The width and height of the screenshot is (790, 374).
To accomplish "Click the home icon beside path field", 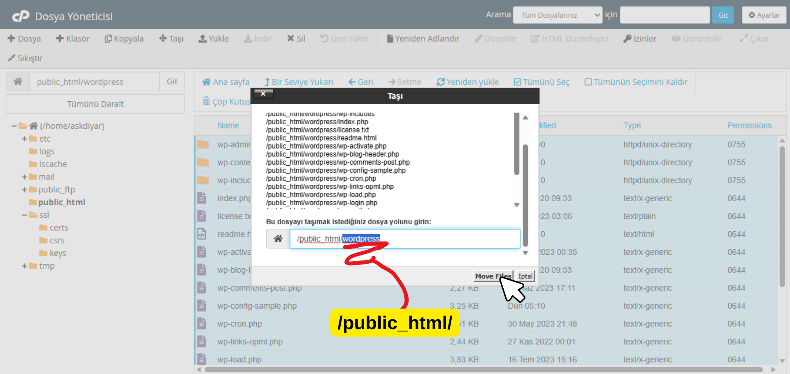I will pos(18,81).
